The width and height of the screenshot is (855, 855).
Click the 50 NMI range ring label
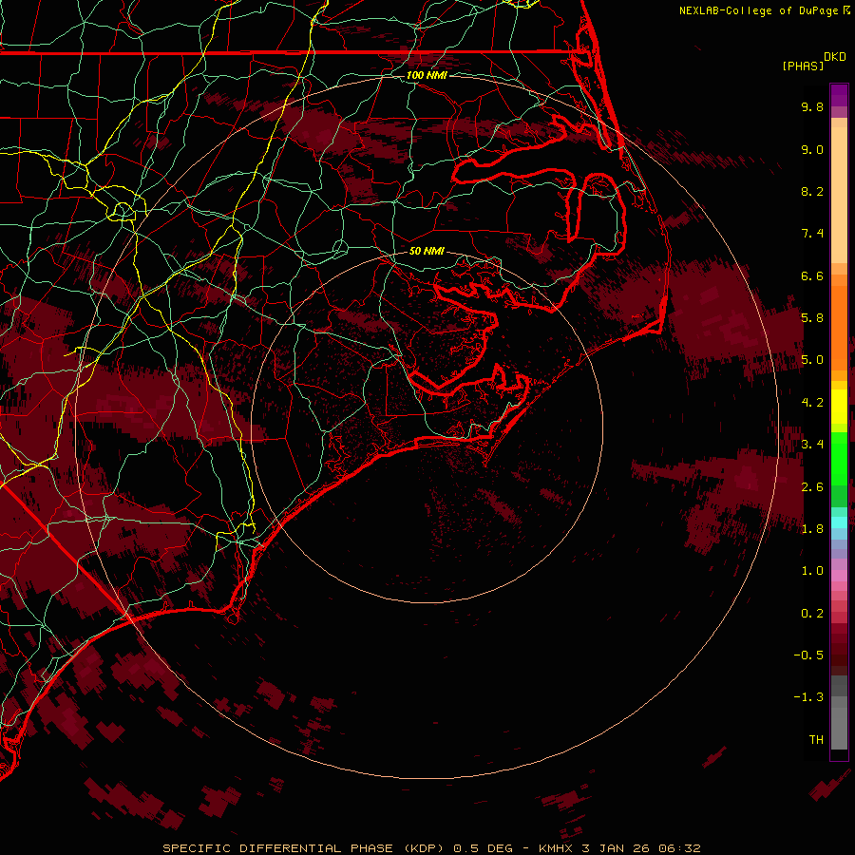coord(427,251)
